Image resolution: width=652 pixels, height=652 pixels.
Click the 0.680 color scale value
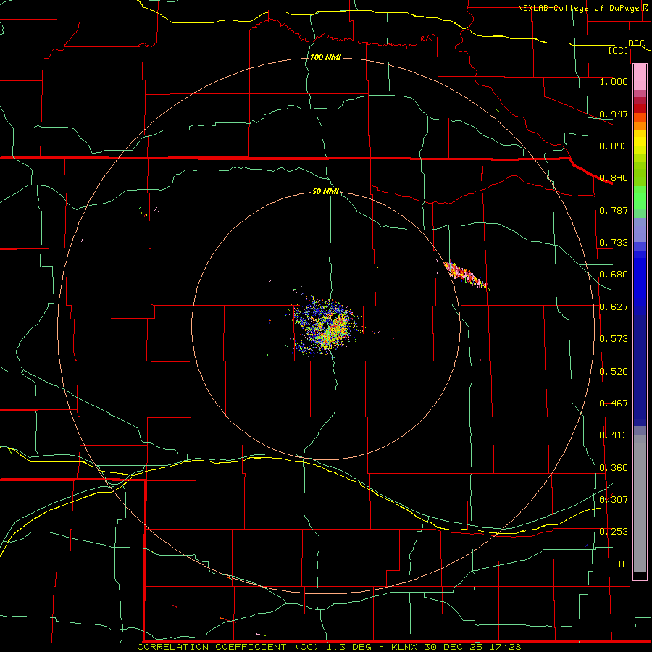(x=614, y=275)
